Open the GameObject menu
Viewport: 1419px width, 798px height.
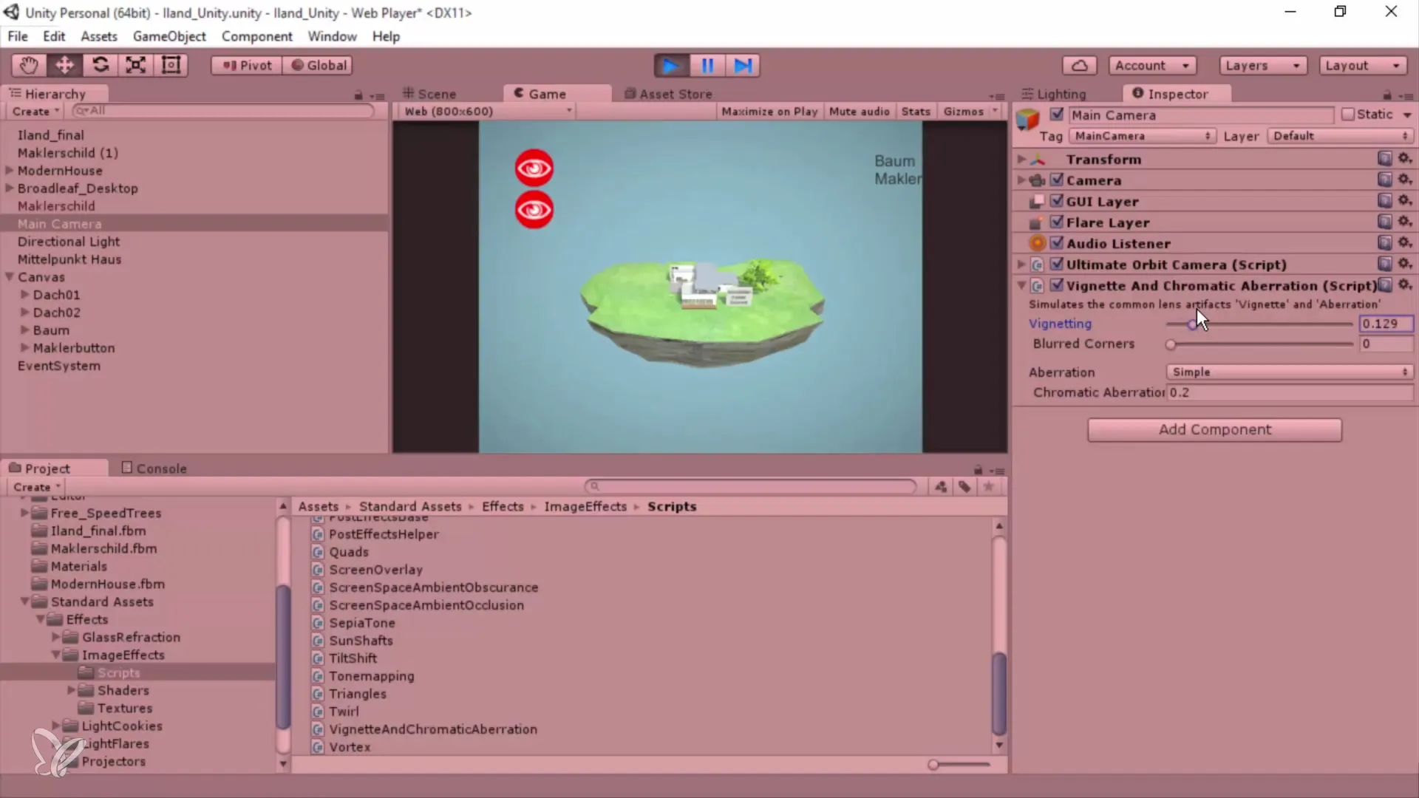[169, 36]
